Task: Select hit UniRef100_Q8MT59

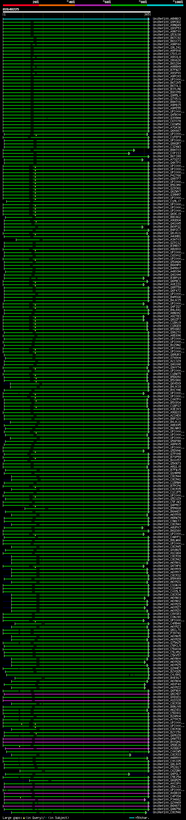Action: [x=167, y=288]
